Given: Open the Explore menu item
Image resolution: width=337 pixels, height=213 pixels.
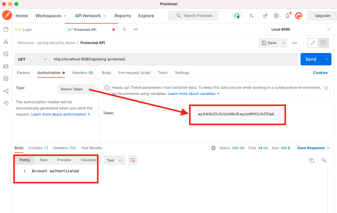Looking at the screenshot, I should point(146,16).
